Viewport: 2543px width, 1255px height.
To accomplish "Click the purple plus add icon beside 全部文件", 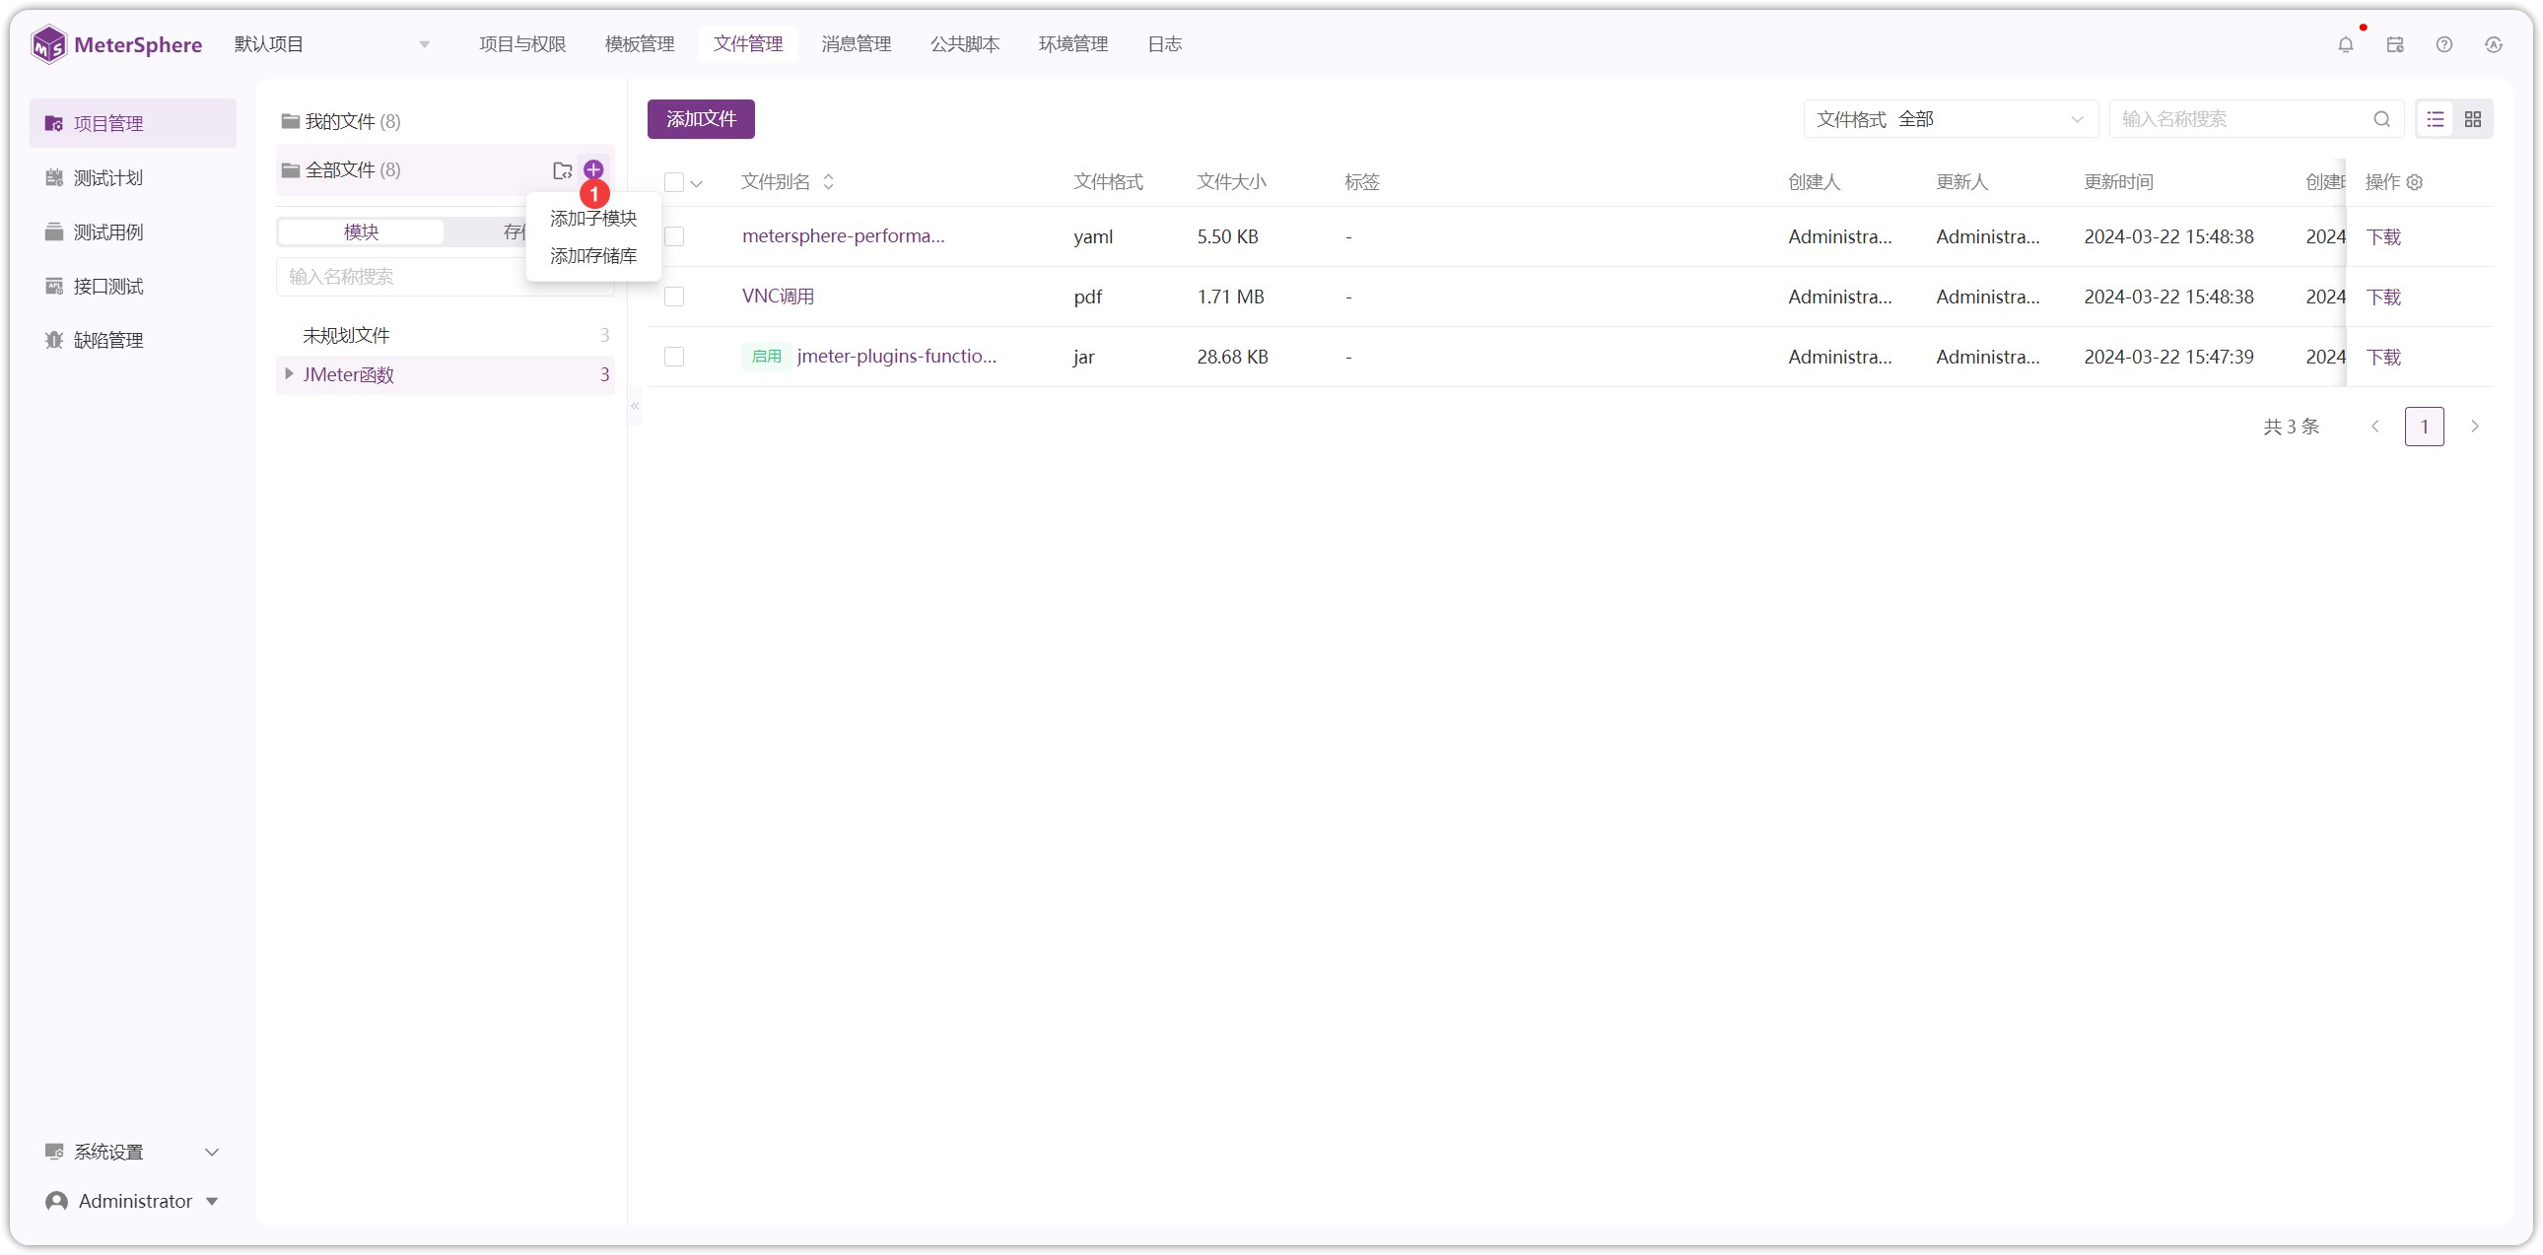I will [593, 169].
